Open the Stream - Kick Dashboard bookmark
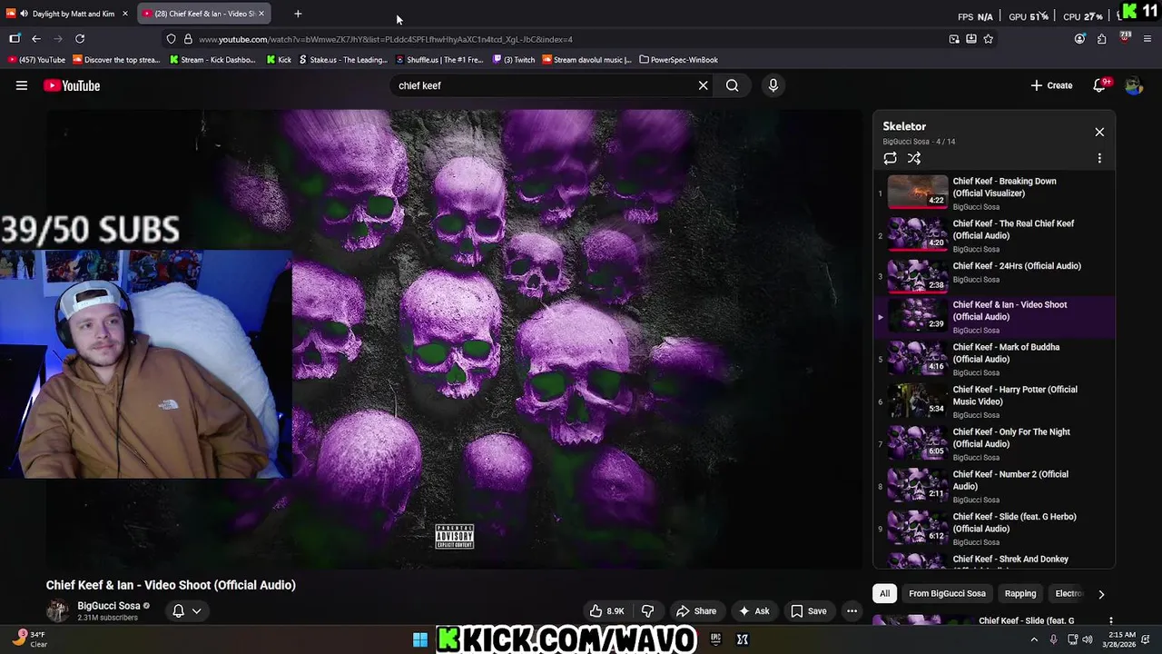This screenshot has width=1162, height=654. tap(213, 60)
